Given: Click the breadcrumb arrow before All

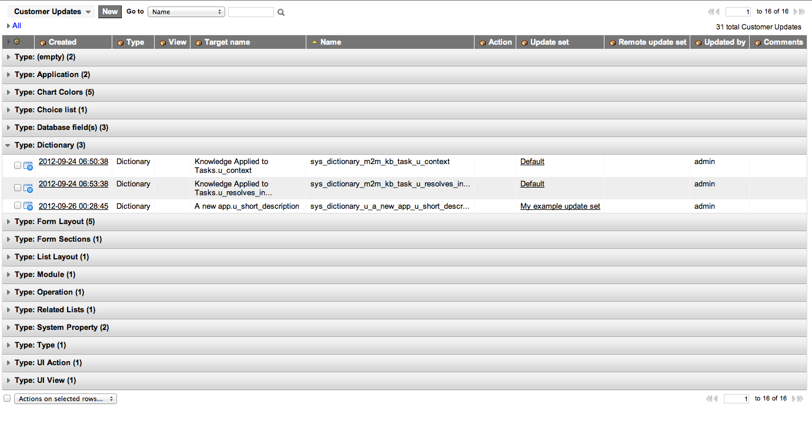Looking at the screenshot, I should (x=8, y=26).
